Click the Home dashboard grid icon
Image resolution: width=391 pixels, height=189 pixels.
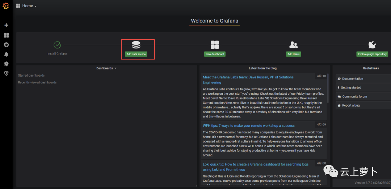[x=18, y=6]
